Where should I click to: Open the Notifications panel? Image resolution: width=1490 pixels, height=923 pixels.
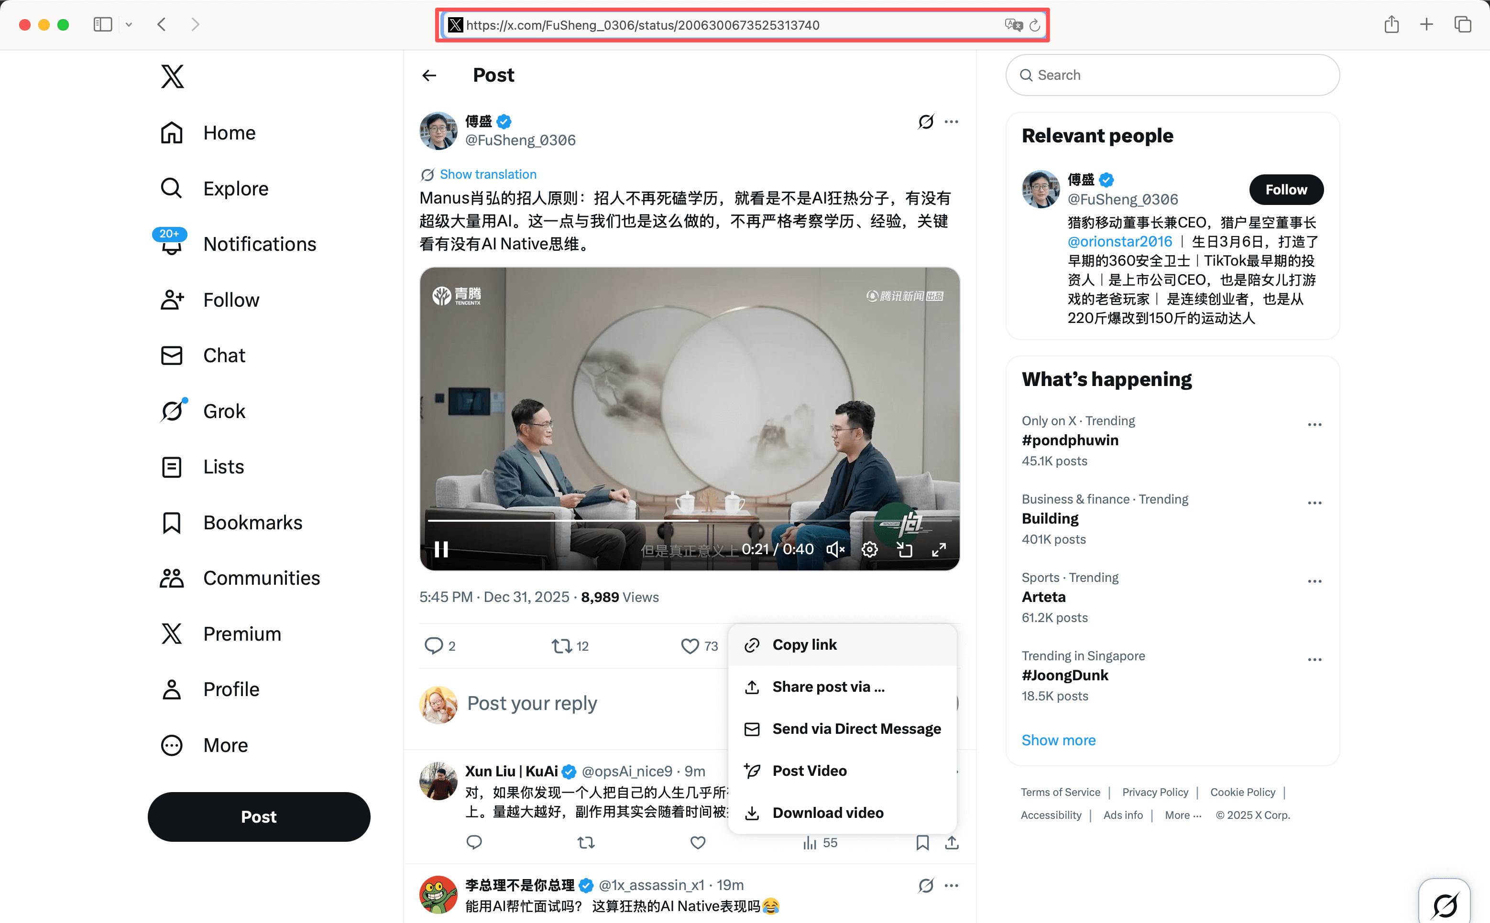[x=259, y=244]
